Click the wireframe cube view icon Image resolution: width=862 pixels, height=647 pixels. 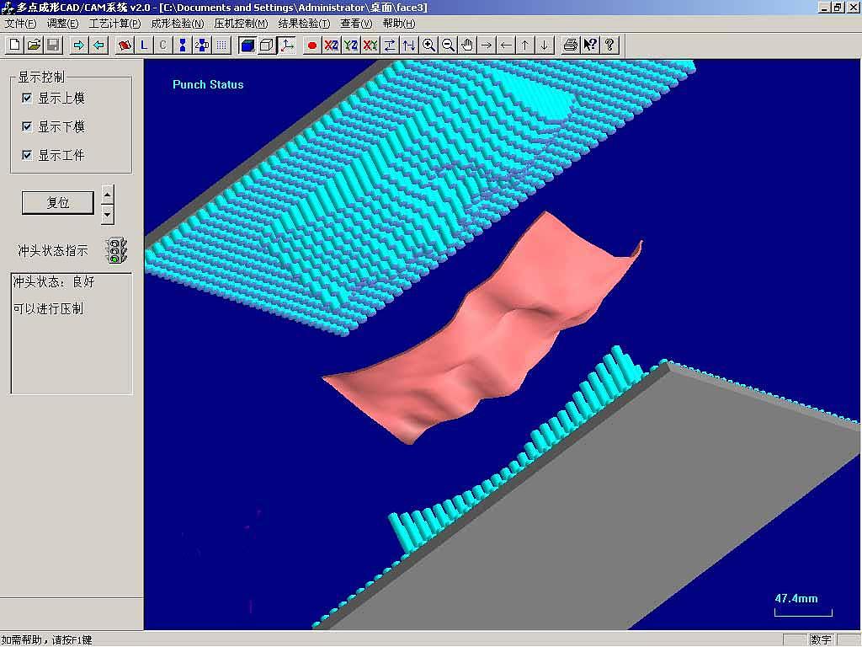pos(267,45)
